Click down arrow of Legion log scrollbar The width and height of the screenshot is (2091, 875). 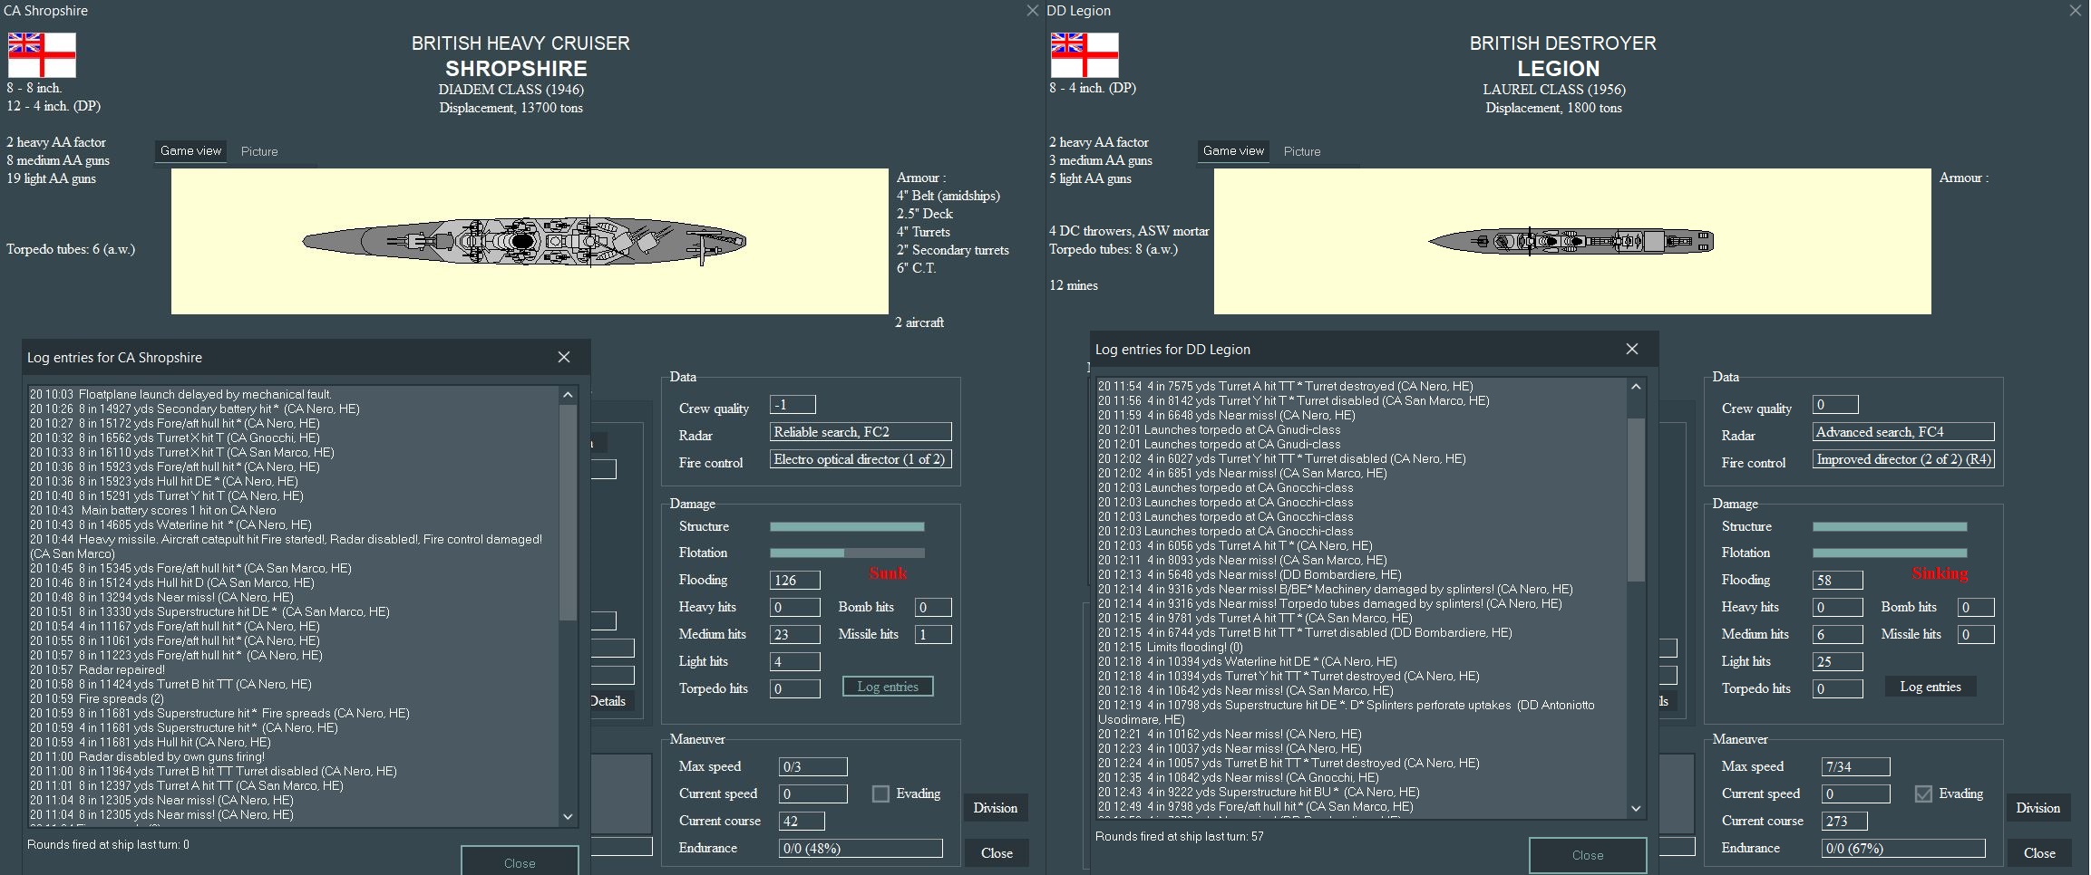coord(1636,808)
